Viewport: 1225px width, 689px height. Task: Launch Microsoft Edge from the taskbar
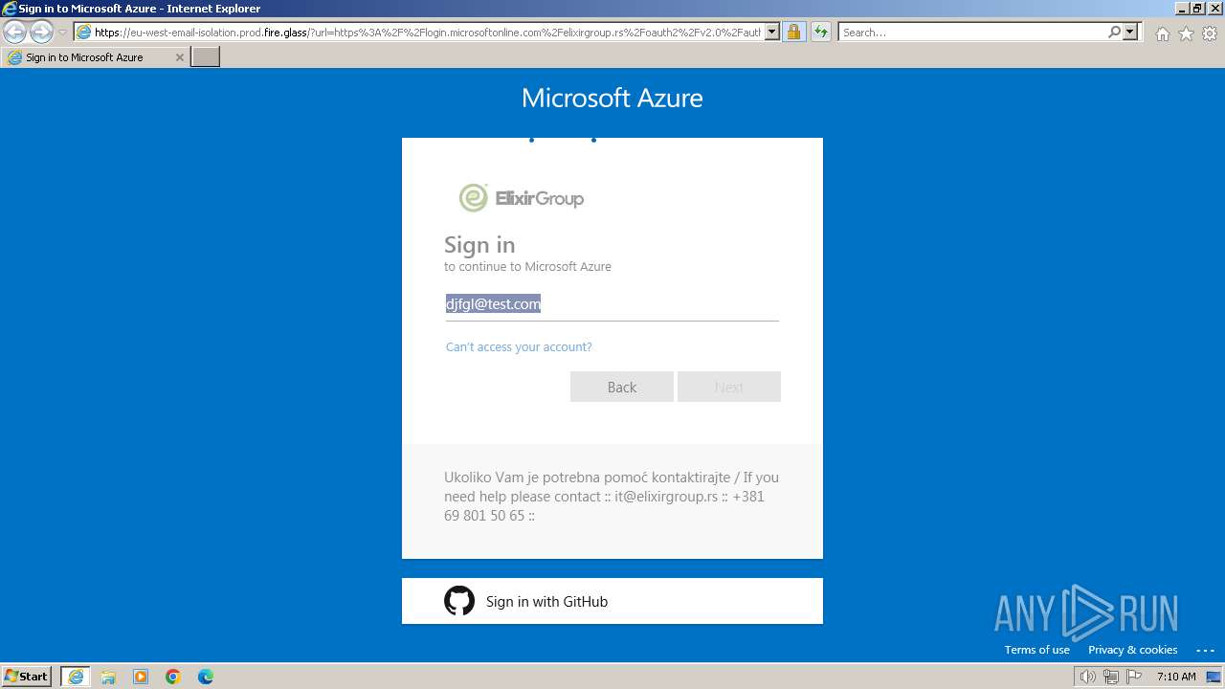pyautogui.click(x=206, y=677)
